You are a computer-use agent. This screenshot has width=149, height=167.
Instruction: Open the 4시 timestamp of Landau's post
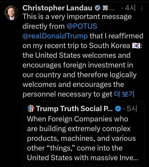point(130,8)
